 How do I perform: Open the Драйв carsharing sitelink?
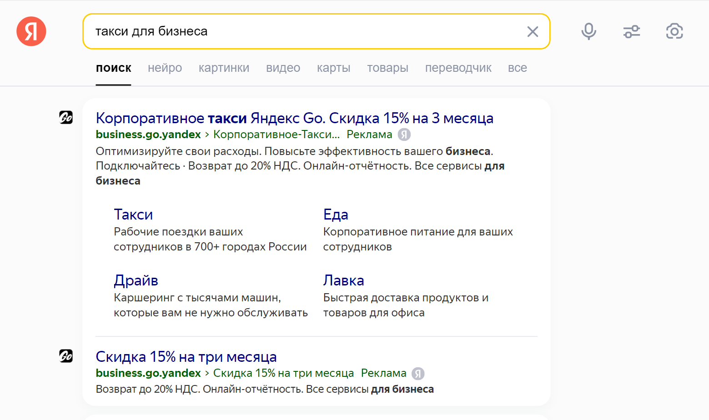tap(136, 280)
